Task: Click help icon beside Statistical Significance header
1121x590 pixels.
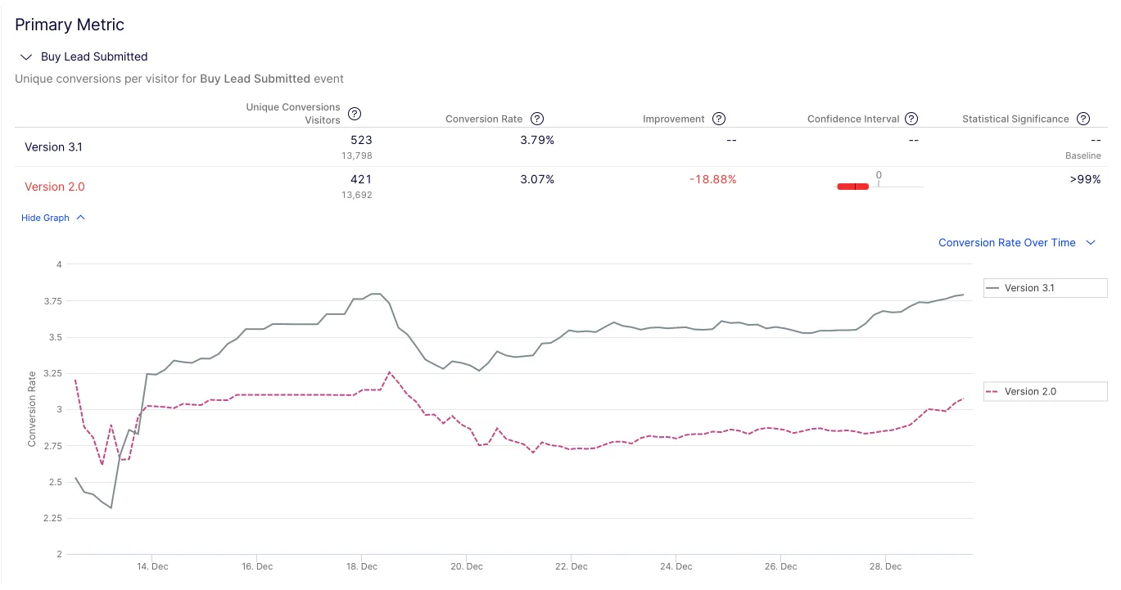Action: [x=1083, y=119]
